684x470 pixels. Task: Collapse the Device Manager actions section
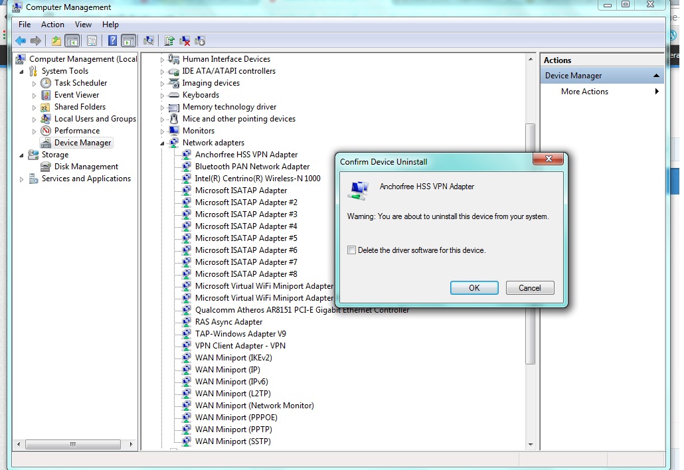(x=655, y=76)
